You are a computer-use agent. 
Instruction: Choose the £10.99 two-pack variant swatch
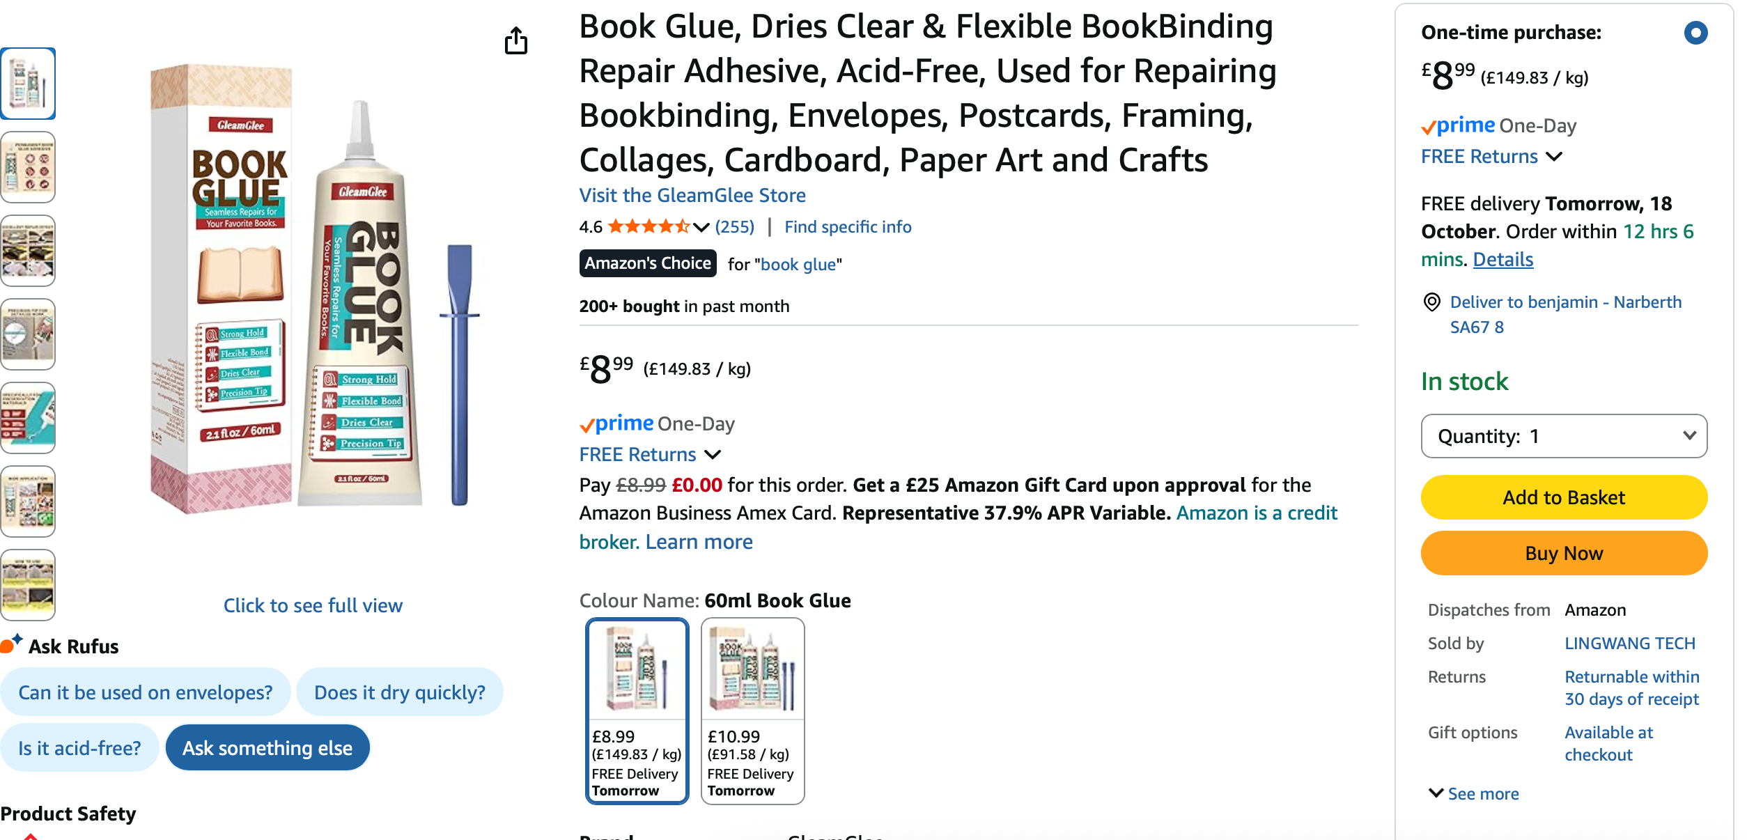(x=752, y=710)
